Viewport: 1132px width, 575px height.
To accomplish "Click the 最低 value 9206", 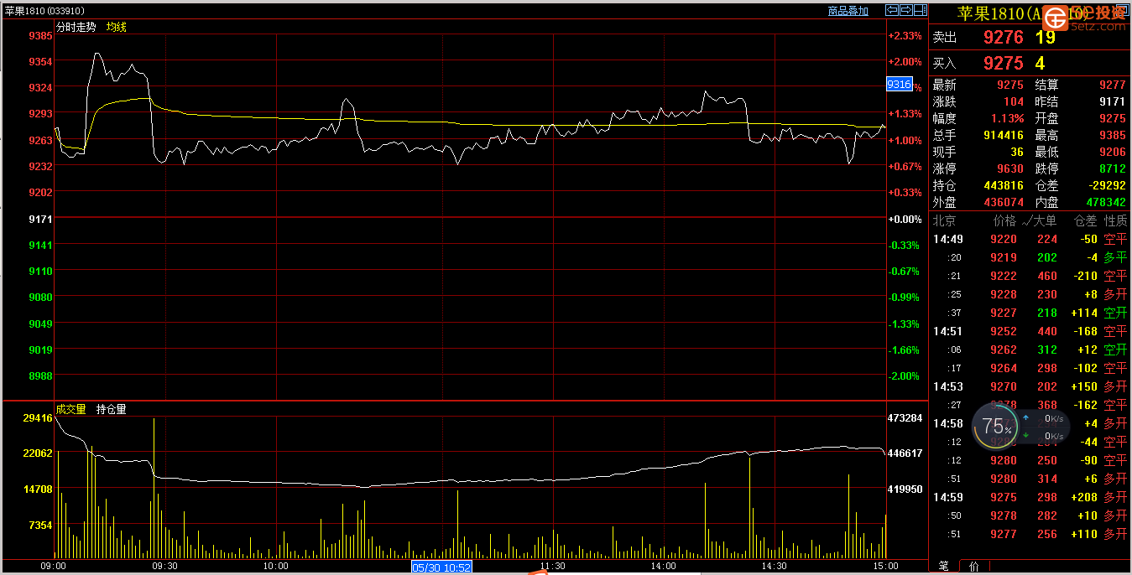I will pyautogui.click(x=1112, y=152).
